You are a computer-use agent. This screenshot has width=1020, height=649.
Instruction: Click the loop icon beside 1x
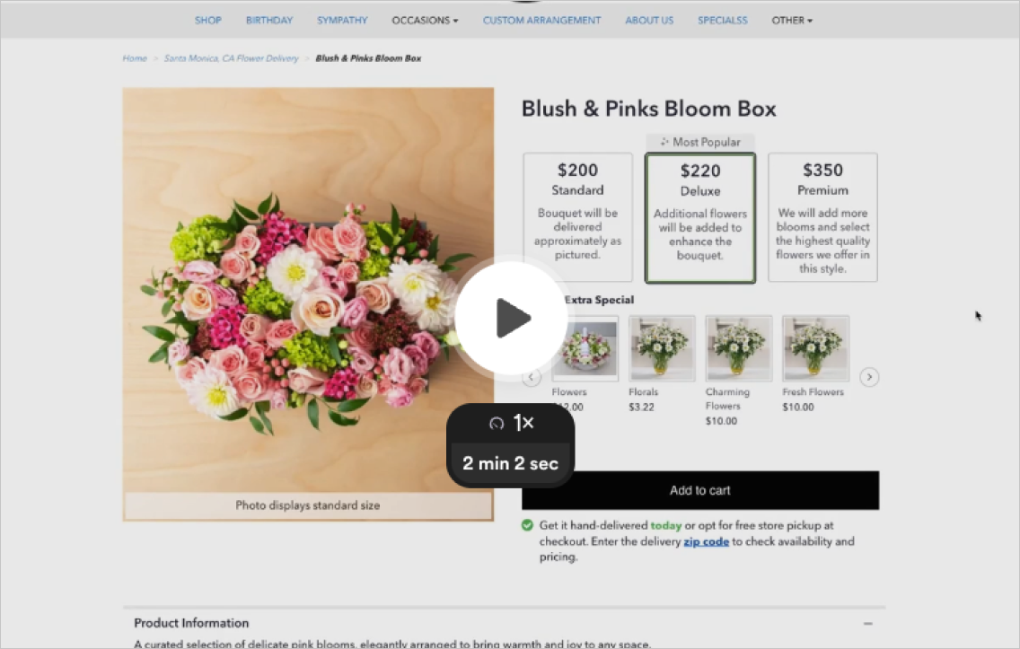coord(497,423)
